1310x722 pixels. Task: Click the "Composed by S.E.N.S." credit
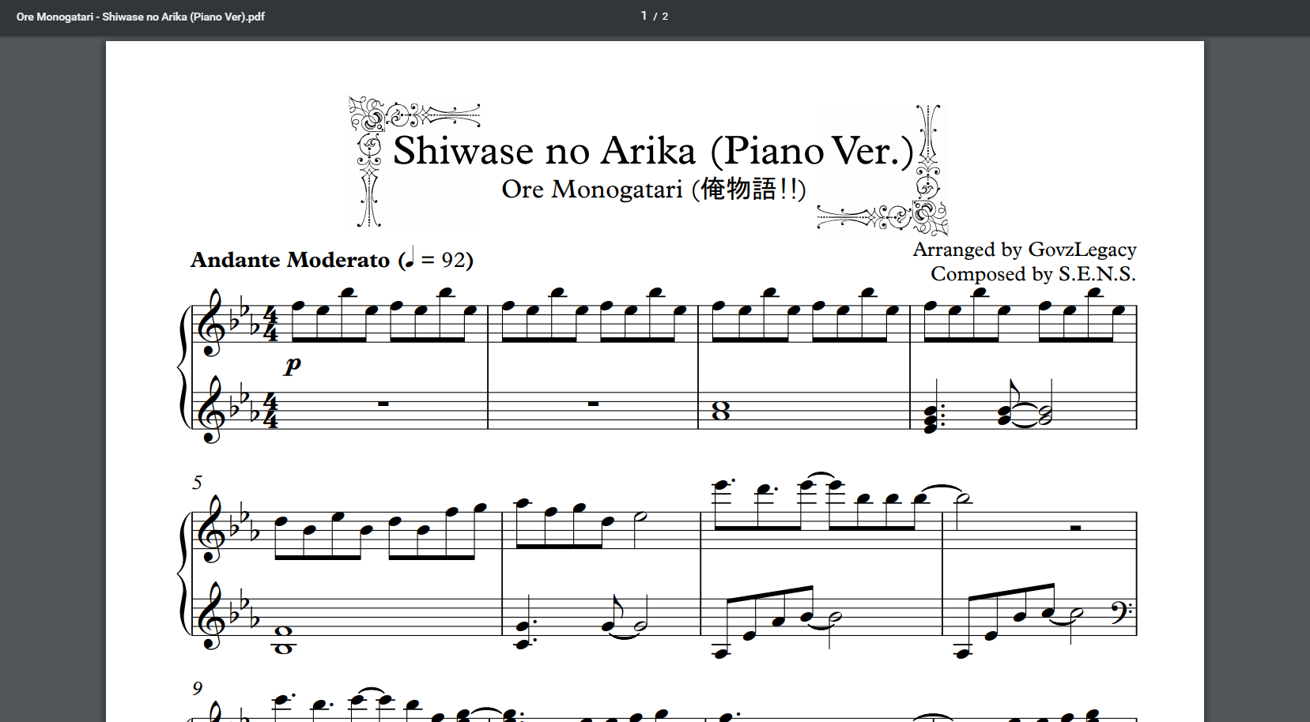click(x=1033, y=274)
